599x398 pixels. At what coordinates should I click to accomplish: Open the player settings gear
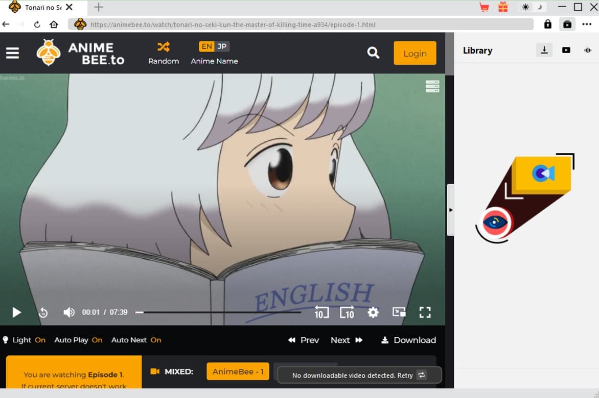[373, 312]
